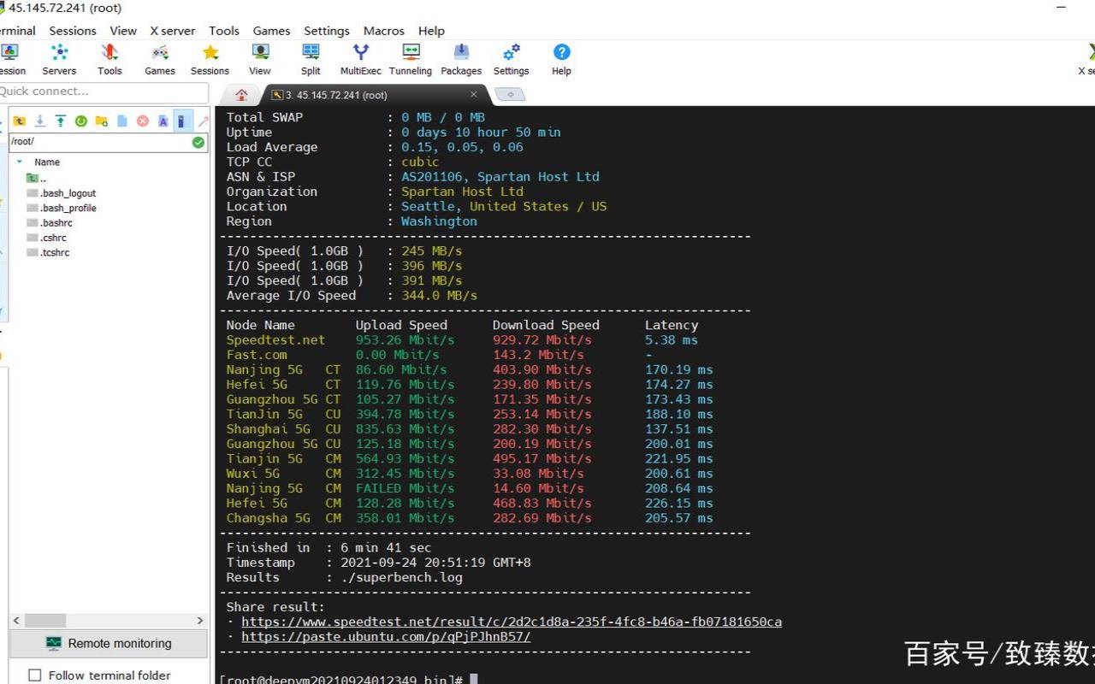Open the Sessions menu
Viewport: 1095px width, 684px height.
click(x=73, y=30)
